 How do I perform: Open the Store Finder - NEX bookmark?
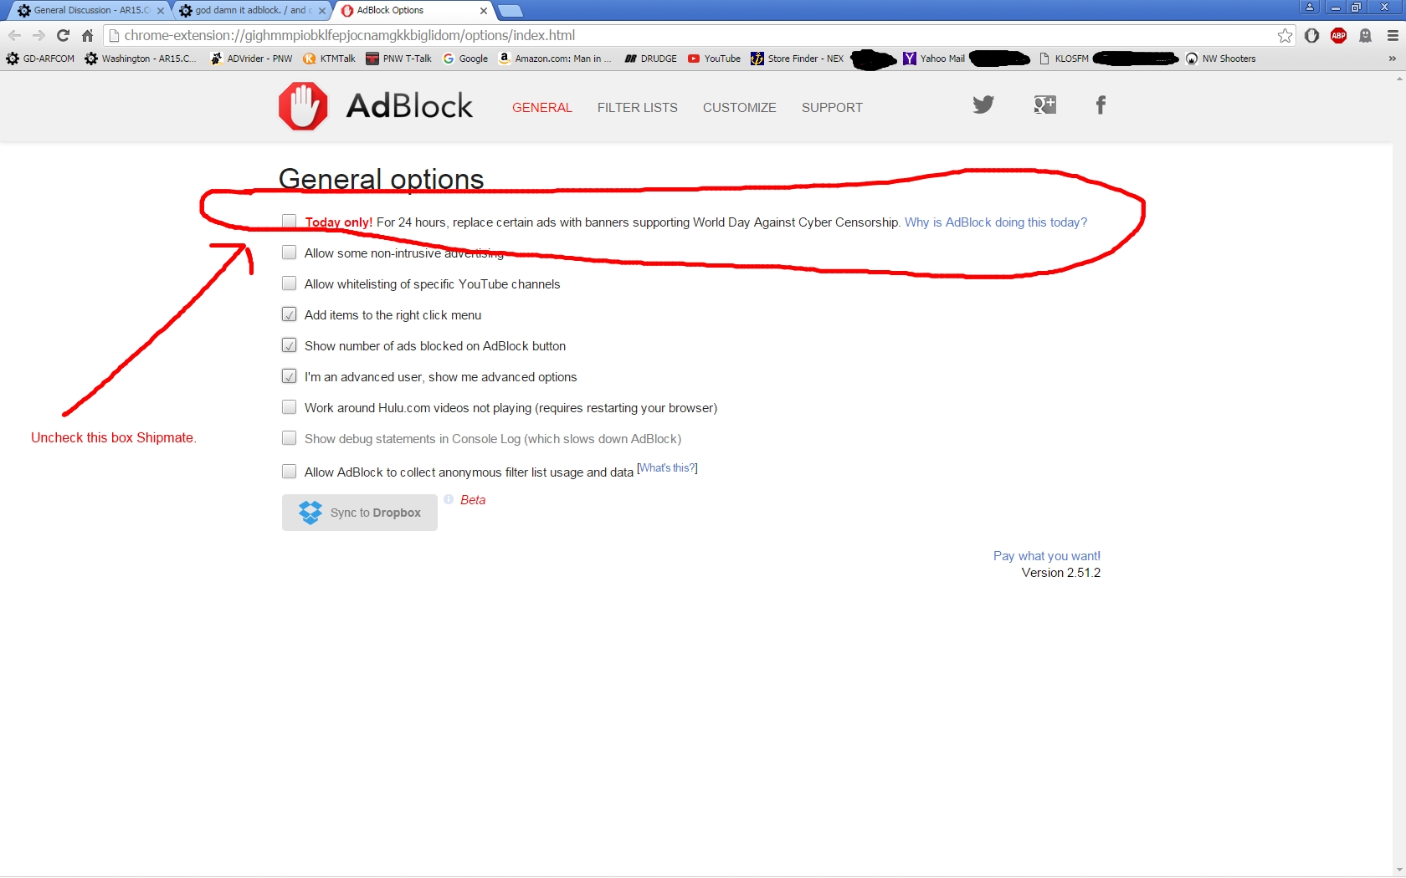tap(798, 59)
